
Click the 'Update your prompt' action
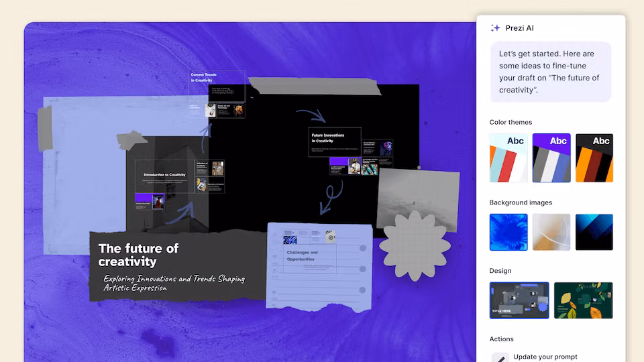coord(545,357)
